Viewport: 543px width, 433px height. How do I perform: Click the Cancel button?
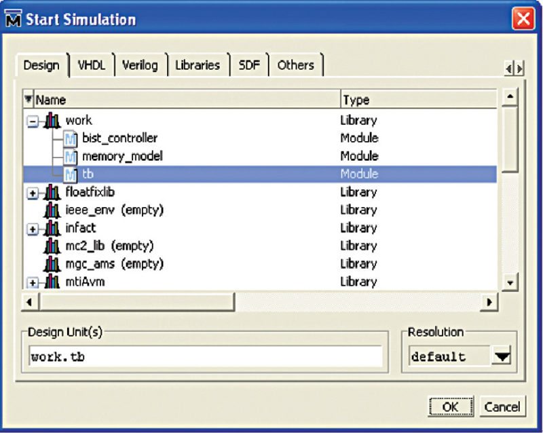(502, 407)
